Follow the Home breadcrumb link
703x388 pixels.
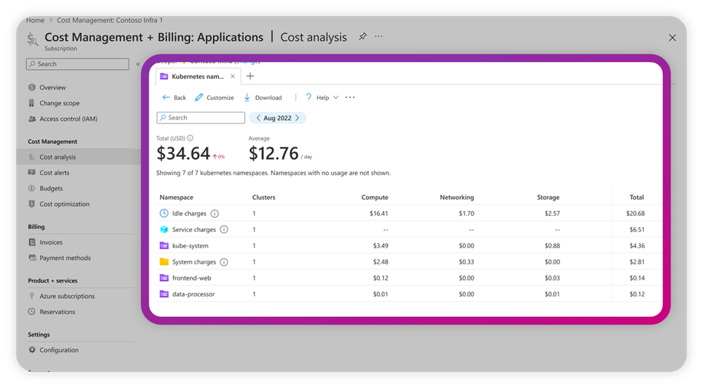point(35,20)
